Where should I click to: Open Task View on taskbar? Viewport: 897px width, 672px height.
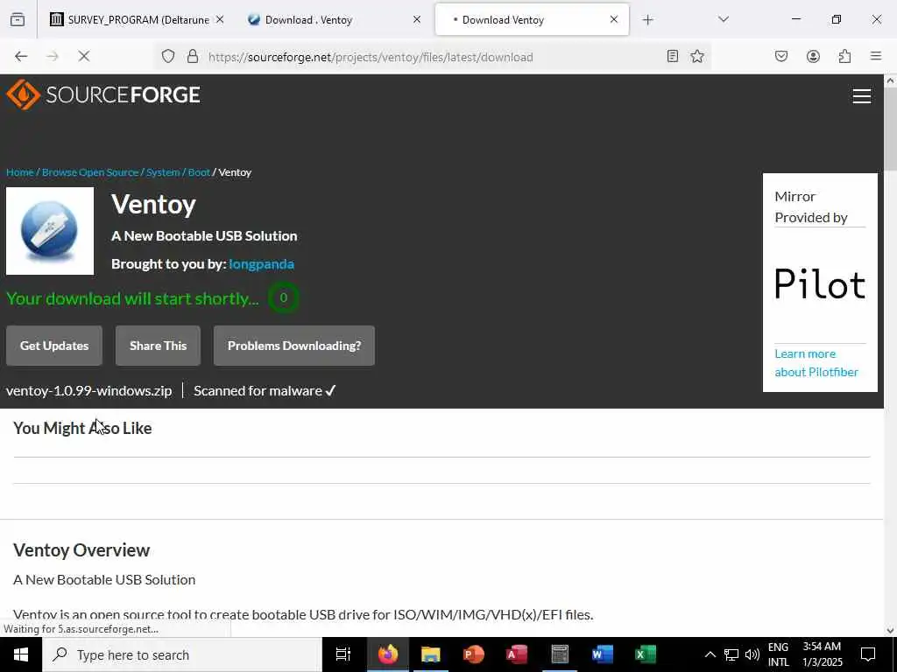[x=343, y=654]
